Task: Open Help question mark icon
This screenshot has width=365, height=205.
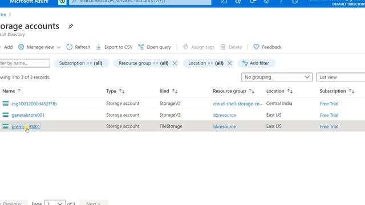Action: (x=281, y=2)
